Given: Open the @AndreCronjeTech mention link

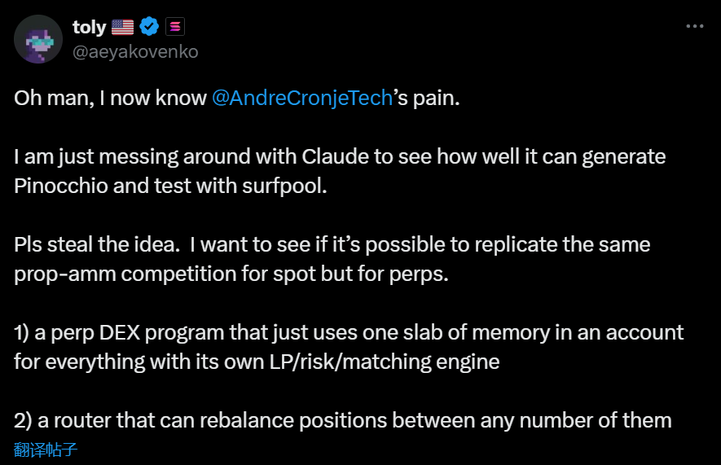Looking at the screenshot, I should pos(302,98).
